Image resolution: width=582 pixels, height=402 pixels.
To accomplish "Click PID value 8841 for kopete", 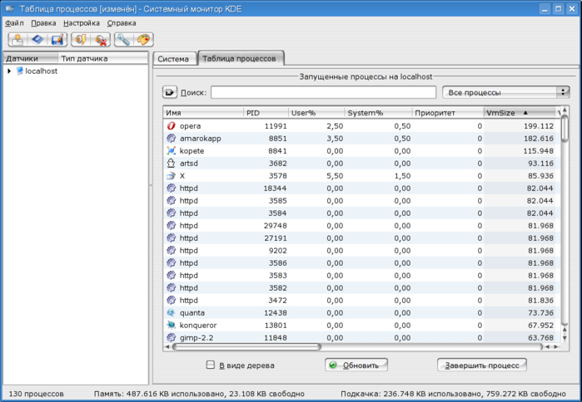I will [277, 150].
